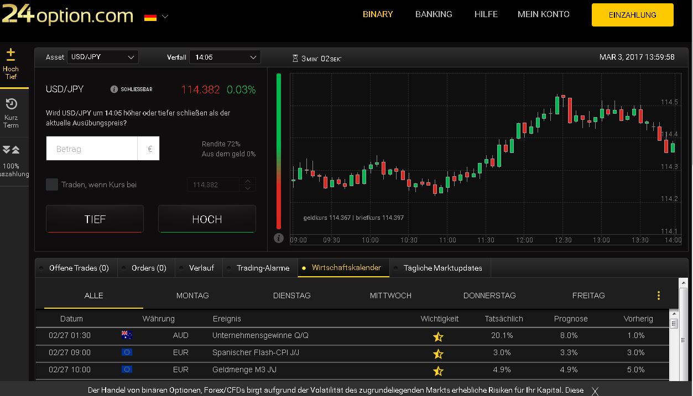693x396 pixels.
Task: Click the Unternehmensgewinne Q/Q event
Action: coord(260,335)
